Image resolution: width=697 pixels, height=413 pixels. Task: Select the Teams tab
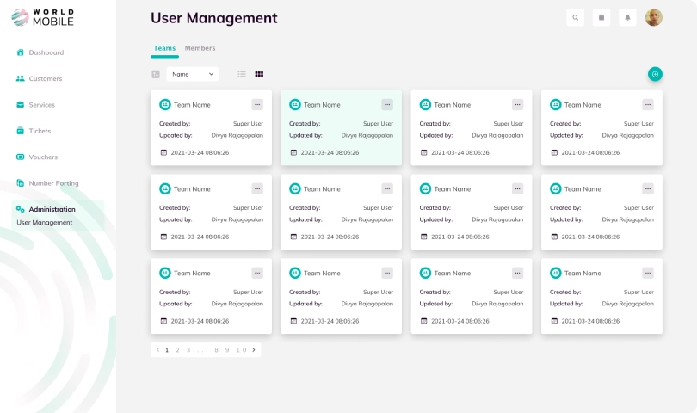pyautogui.click(x=164, y=48)
